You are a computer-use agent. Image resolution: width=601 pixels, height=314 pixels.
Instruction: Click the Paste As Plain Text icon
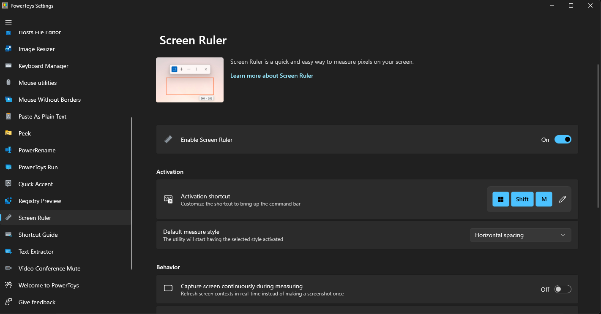point(8,116)
